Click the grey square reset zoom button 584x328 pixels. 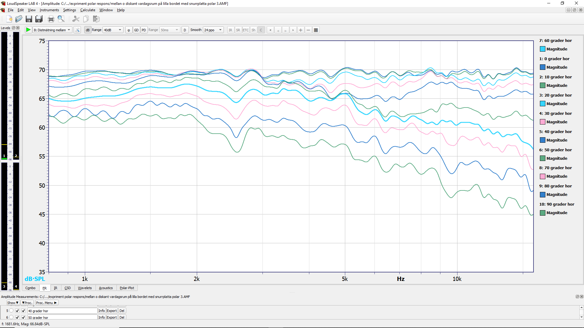[x=316, y=30]
